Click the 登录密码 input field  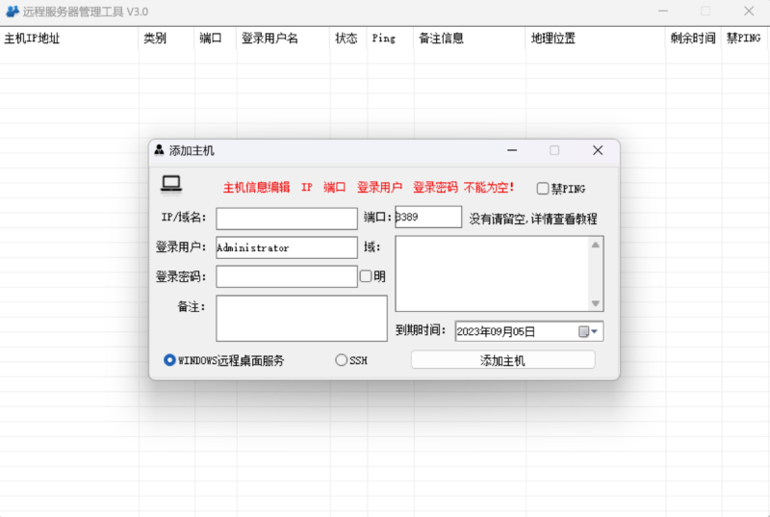click(x=287, y=276)
